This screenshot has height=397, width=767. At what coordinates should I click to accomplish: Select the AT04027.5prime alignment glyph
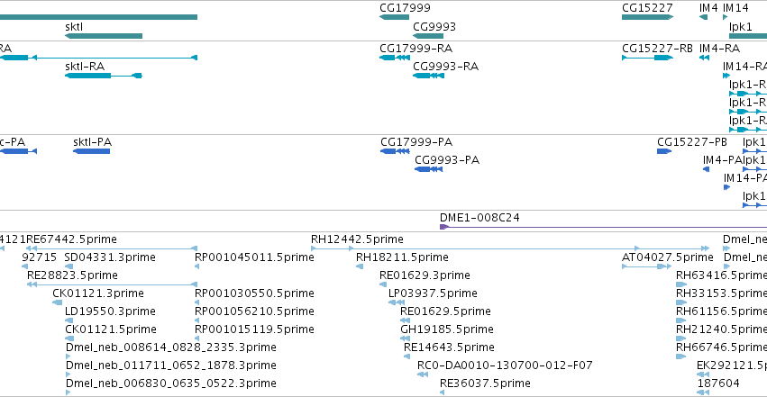(646, 266)
